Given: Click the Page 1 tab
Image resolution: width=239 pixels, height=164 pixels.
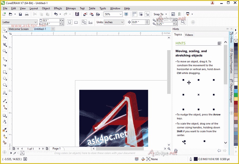Looking at the screenshot, I should 56,149.
